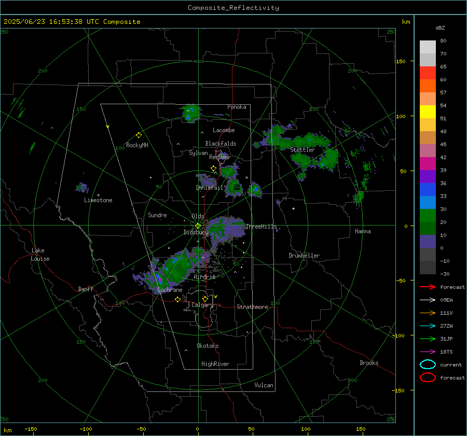The height and width of the screenshot is (436, 467).
Task: Click the Calgary city label
Action: point(202,305)
